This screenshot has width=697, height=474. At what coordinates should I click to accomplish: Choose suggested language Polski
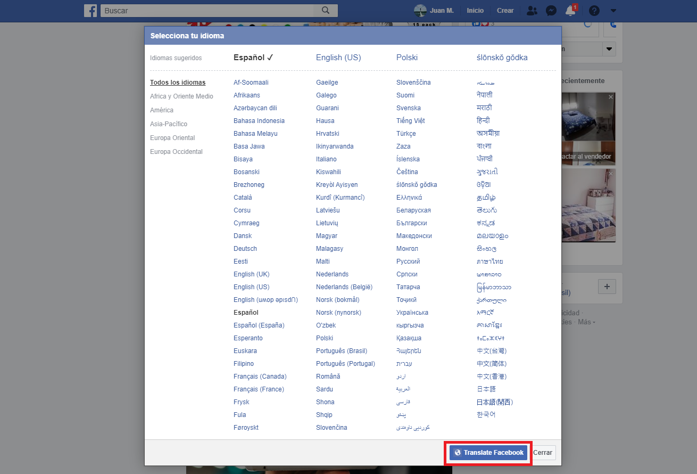click(x=407, y=58)
